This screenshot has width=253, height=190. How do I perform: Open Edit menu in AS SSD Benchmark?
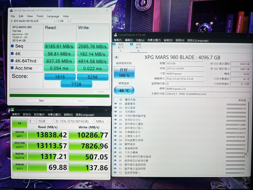click(21, 16)
